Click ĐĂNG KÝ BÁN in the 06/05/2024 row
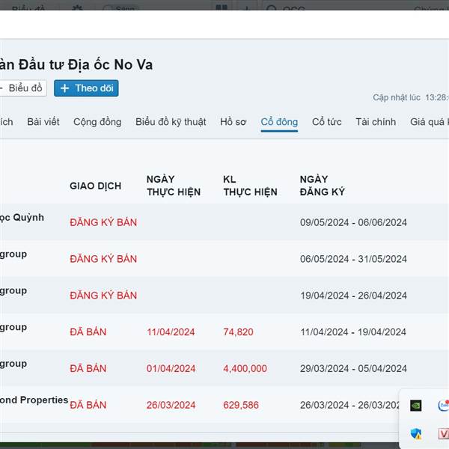This screenshot has width=449, height=449. (x=103, y=259)
